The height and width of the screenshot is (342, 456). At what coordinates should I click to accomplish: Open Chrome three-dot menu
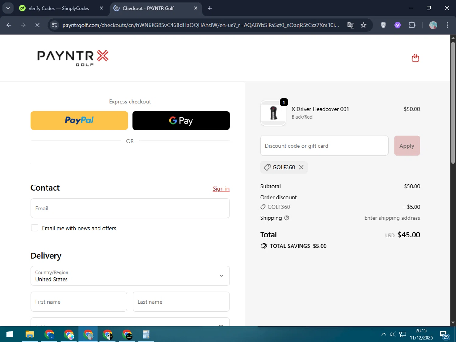(x=447, y=25)
